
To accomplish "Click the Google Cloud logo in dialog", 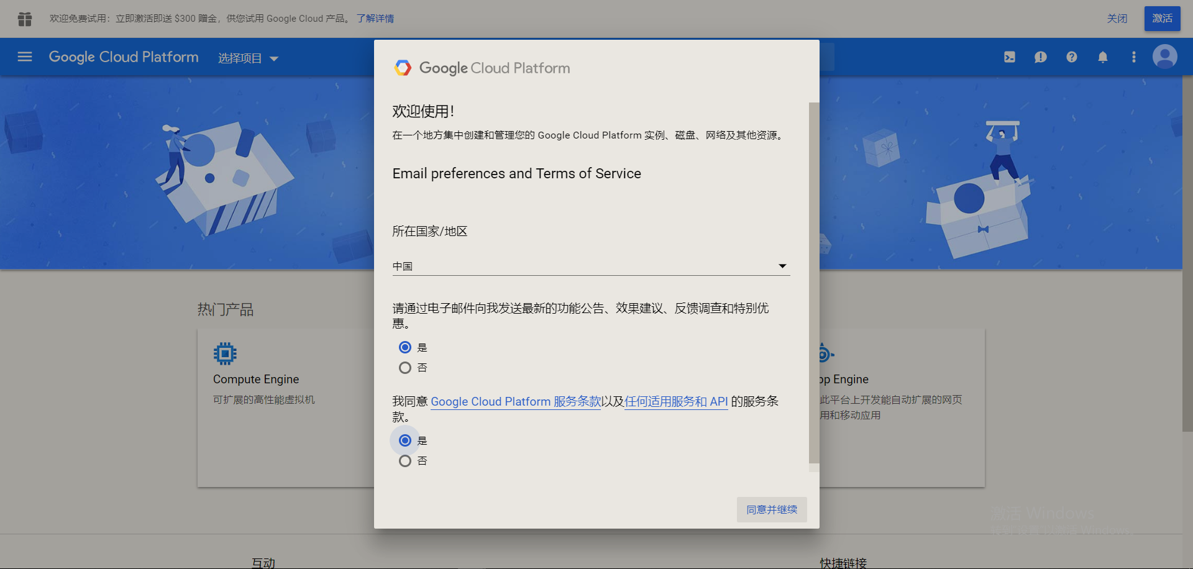I will (x=403, y=68).
